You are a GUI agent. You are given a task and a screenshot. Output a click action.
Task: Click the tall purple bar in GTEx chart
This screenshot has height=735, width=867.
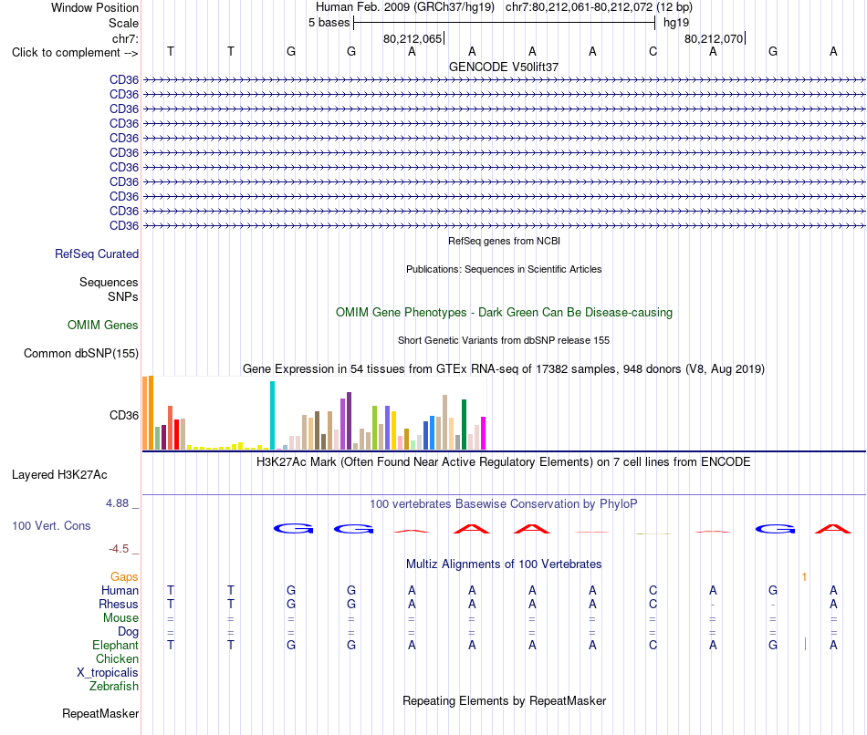point(349,421)
